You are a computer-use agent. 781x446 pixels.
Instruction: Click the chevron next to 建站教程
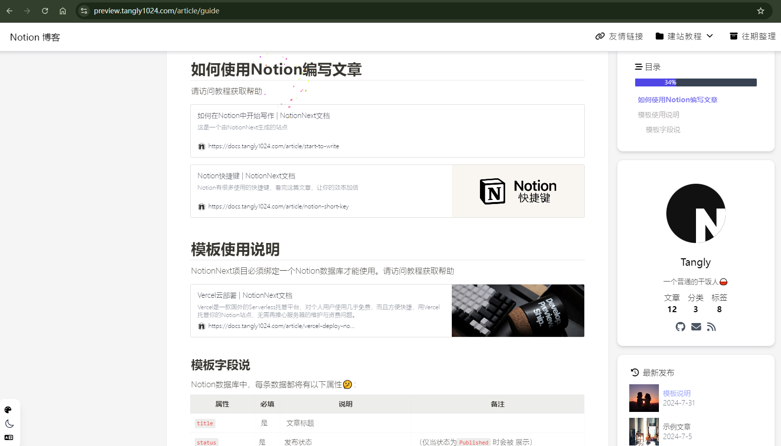(x=710, y=36)
